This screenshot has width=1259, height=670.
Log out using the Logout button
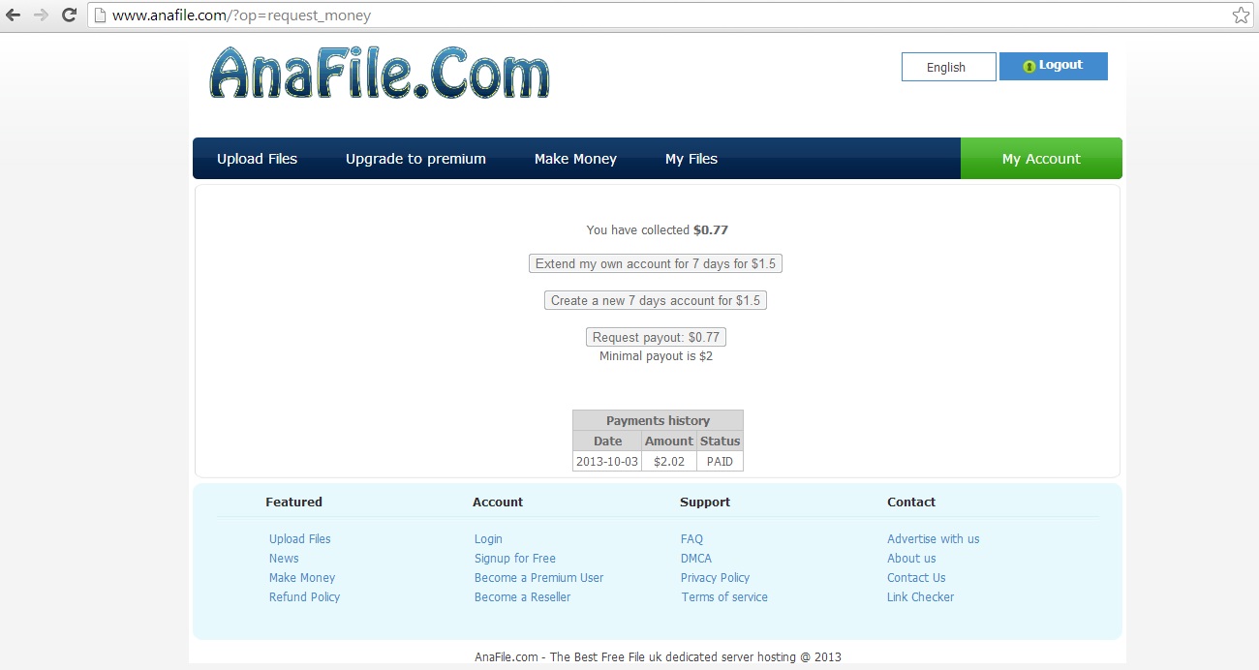point(1053,66)
